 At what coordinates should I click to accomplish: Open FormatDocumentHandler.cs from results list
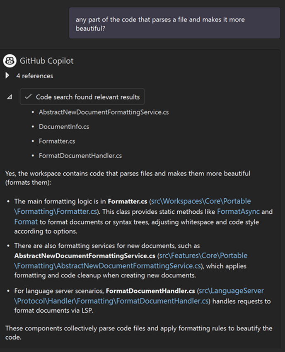(x=80, y=156)
